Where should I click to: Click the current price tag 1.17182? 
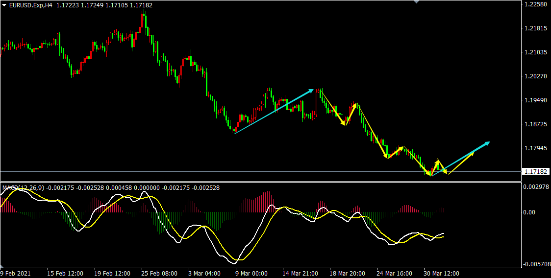click(x=535, y=172)
